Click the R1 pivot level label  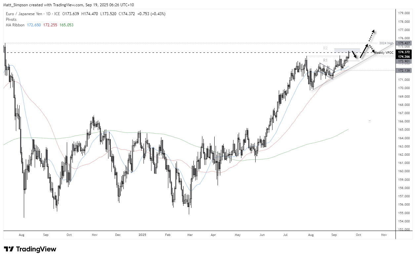pos(325,60)
